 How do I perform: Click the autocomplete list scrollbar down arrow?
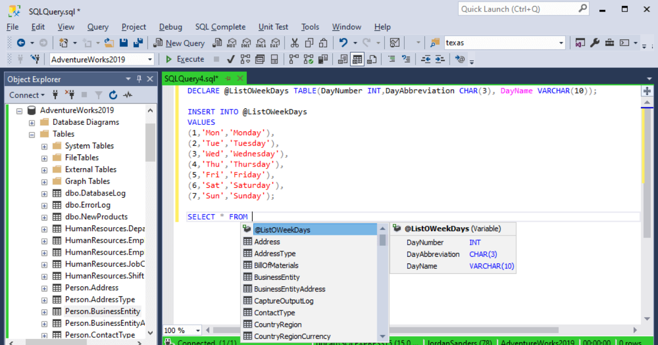coord(383,336)
